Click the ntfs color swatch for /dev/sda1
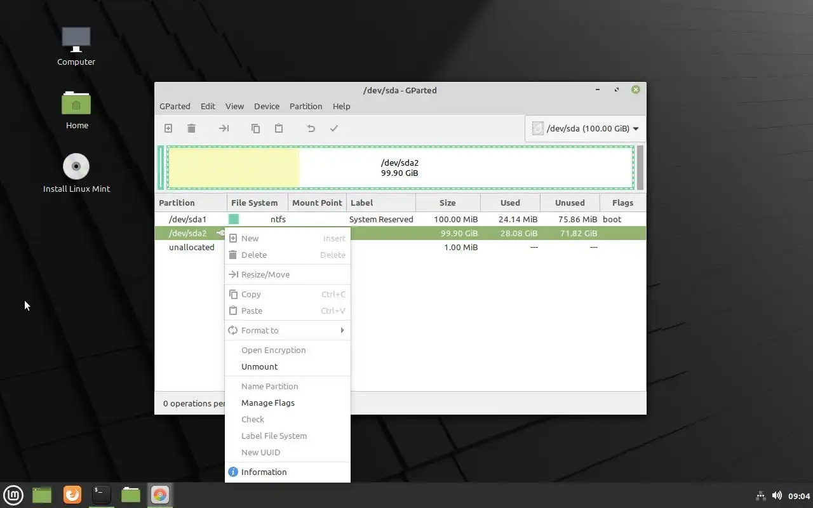Screen dimensions: 813x508 point(234,219)
